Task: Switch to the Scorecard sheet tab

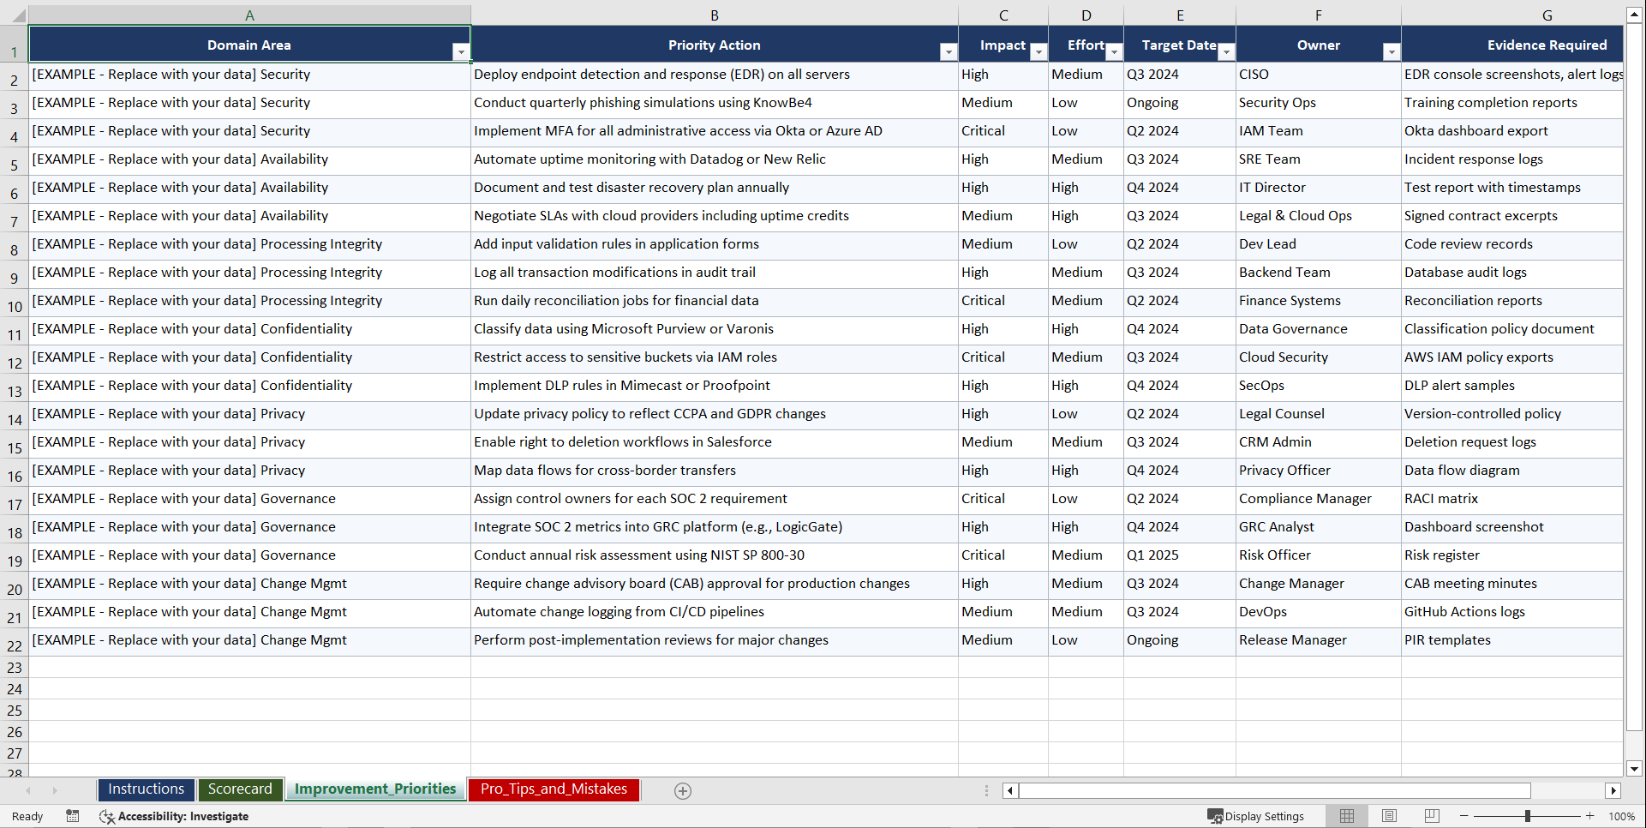Action: (x=240, y=789)
